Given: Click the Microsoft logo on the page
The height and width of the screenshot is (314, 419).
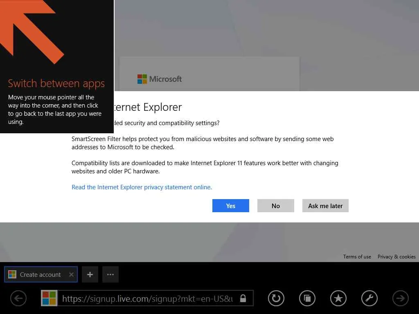Looking at the screenshot, I should tap(160, 79).
